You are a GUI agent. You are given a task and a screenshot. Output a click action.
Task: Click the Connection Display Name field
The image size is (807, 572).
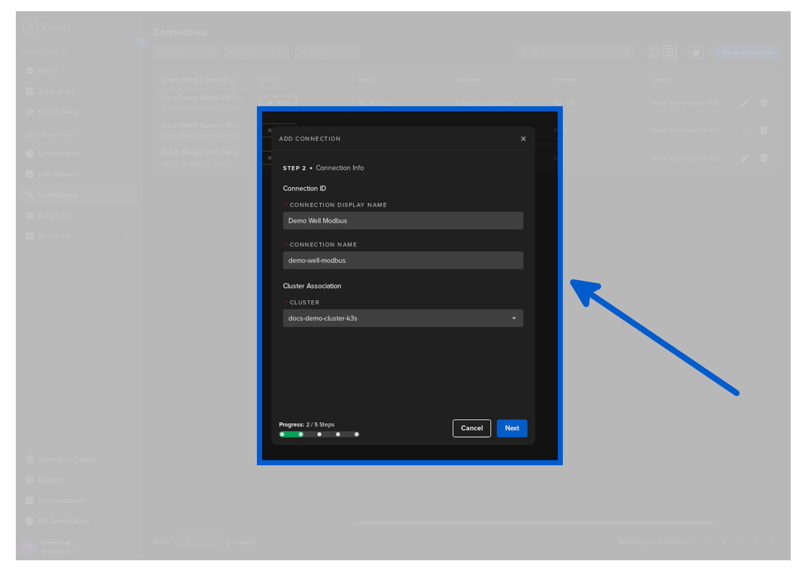402,221
